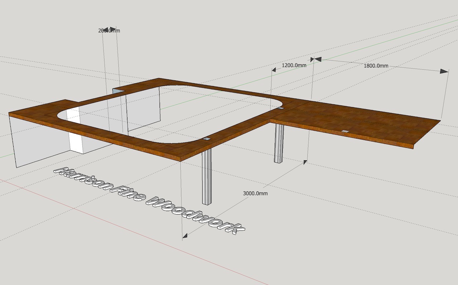Viewport: 458px width, 285px height.
Task: Select the 1200.0mm dimension text
Action: 294,65
